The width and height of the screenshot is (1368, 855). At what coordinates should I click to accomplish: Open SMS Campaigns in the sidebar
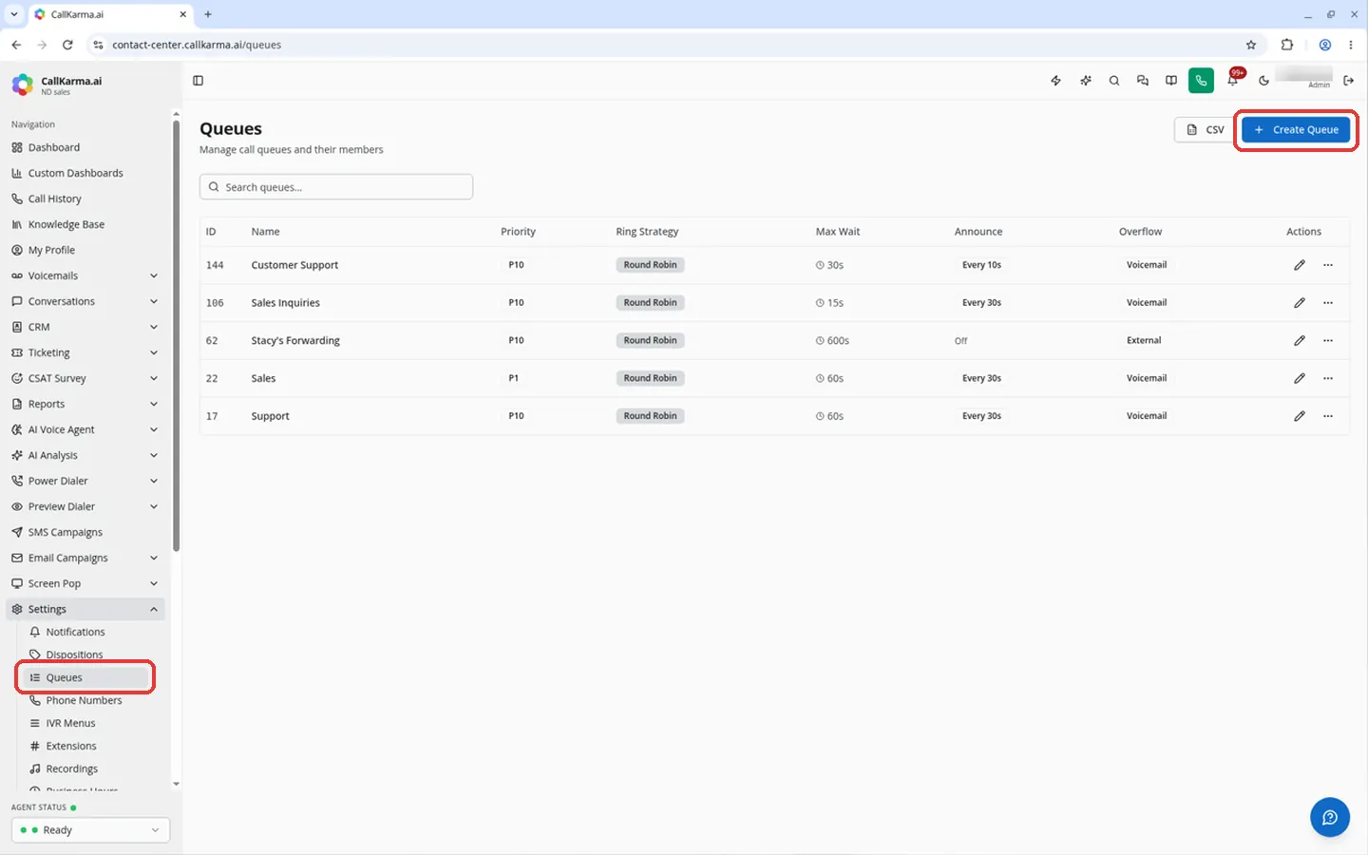pyautogui.click(x=85, y=532)
